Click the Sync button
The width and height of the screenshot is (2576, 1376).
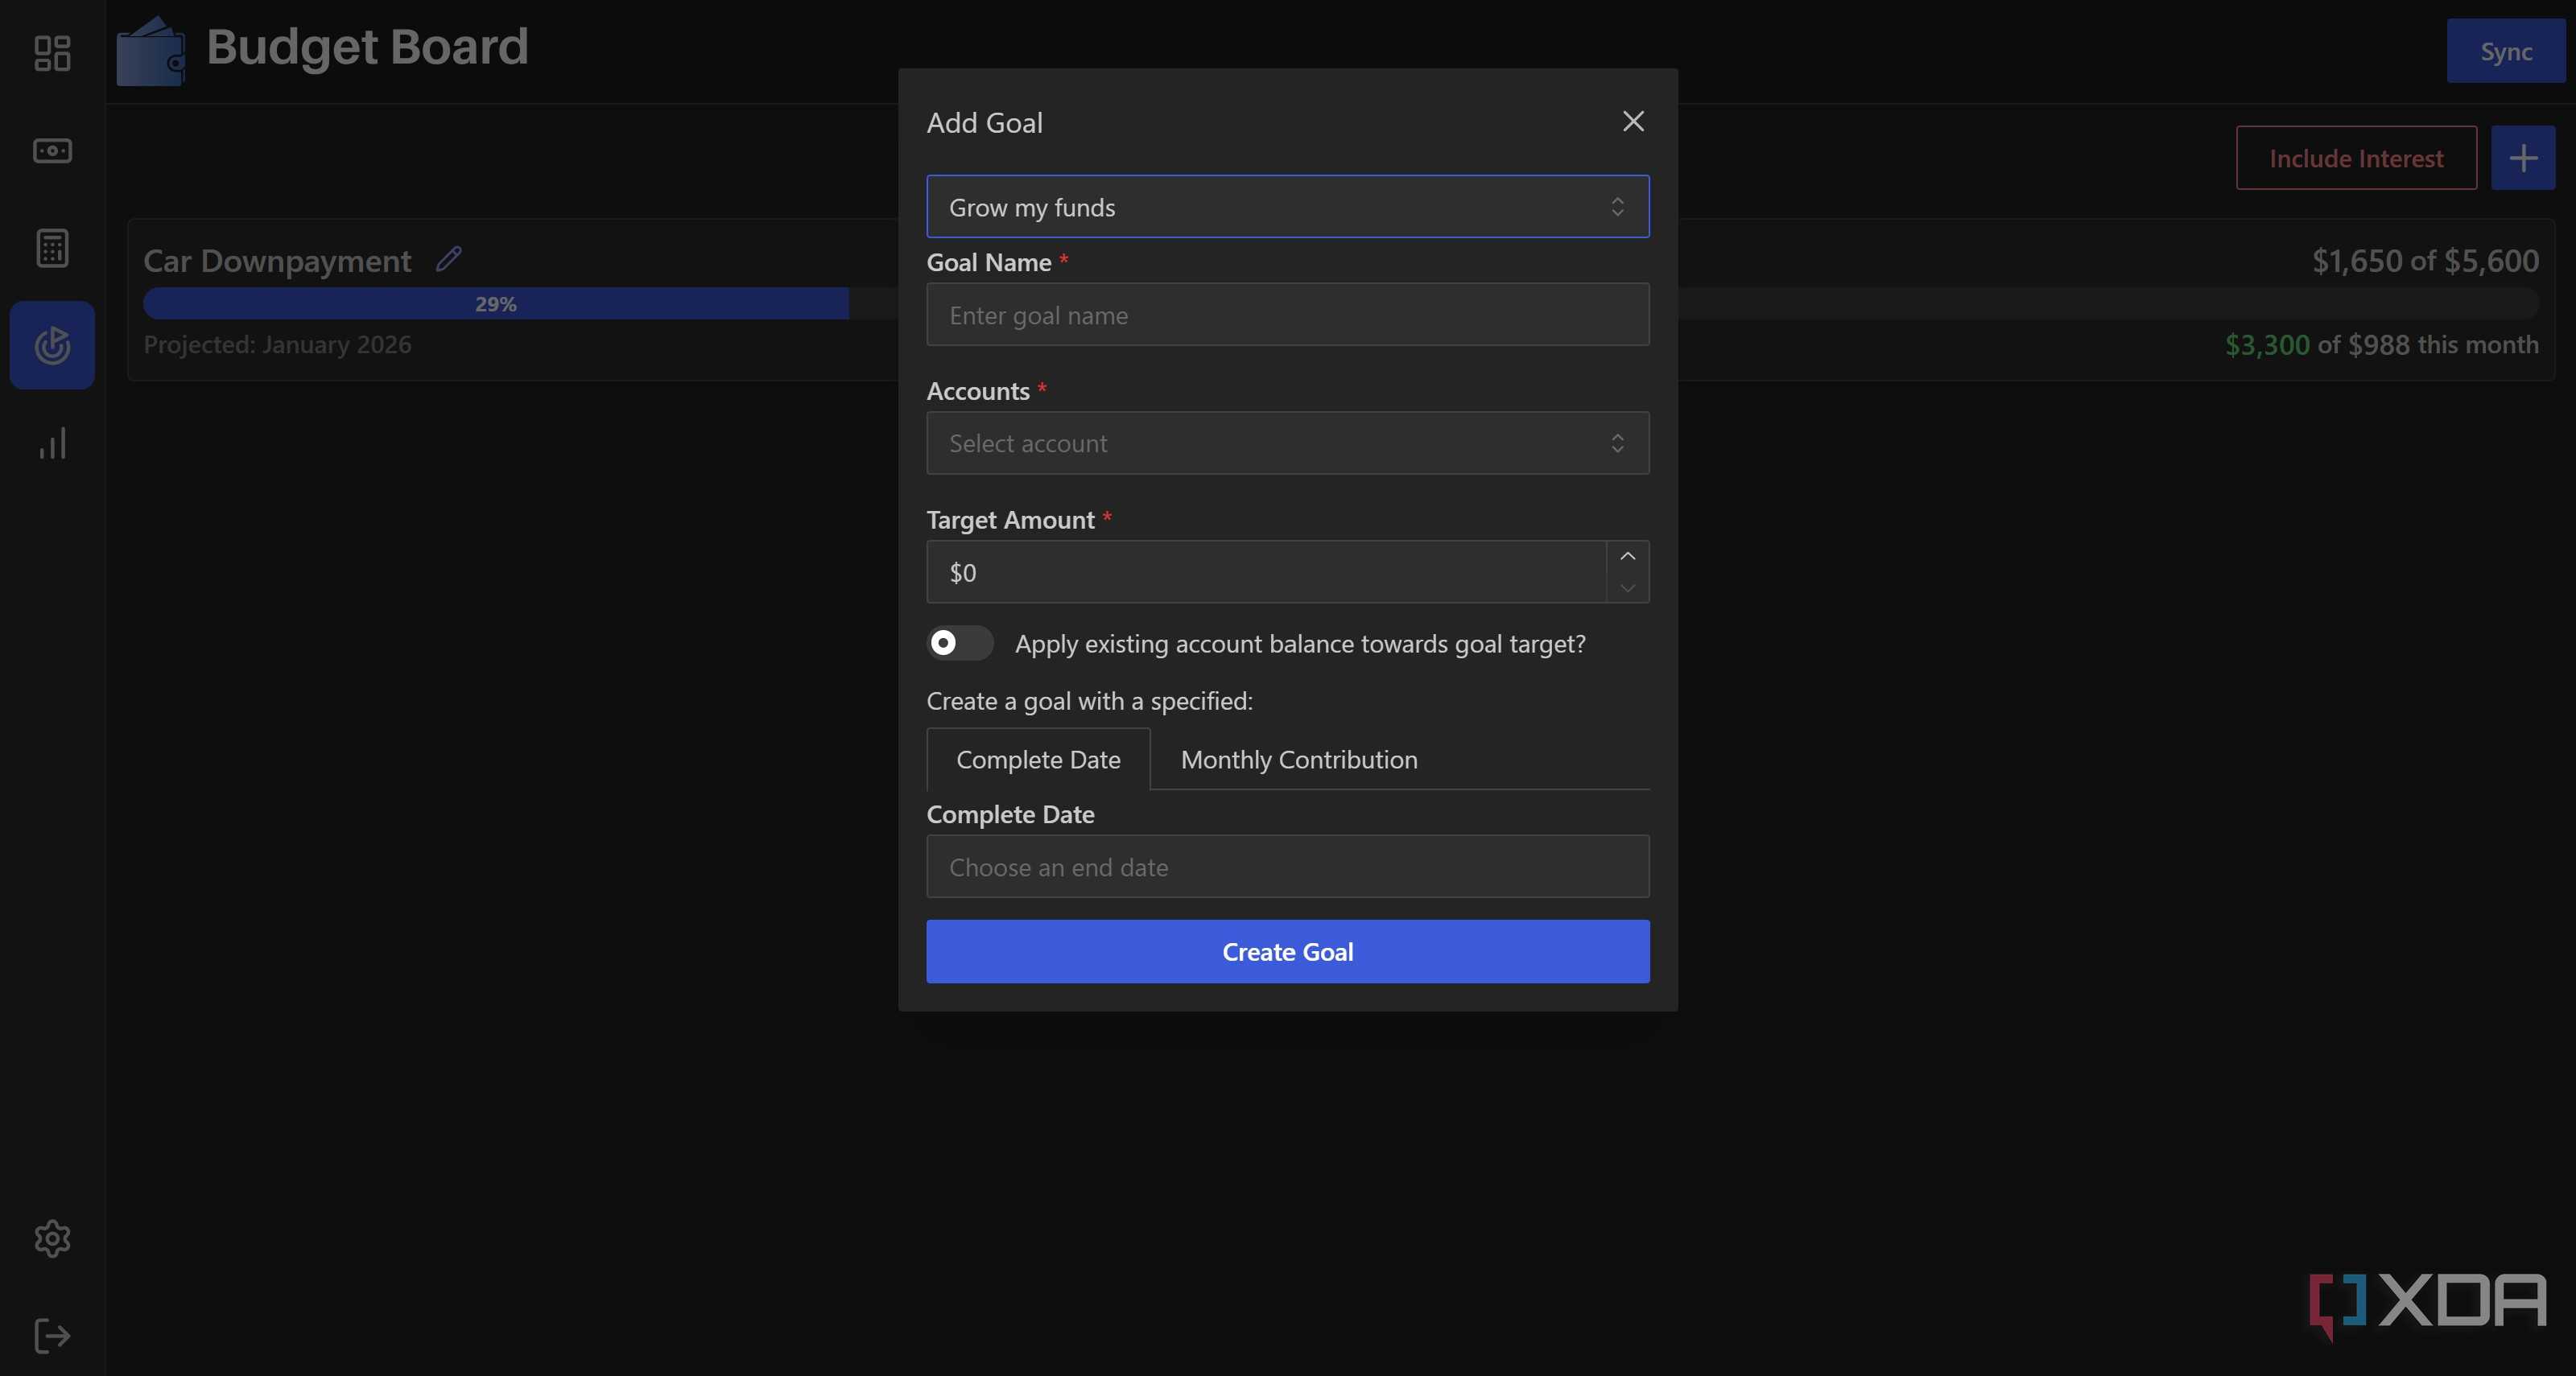click(2505, 51)
